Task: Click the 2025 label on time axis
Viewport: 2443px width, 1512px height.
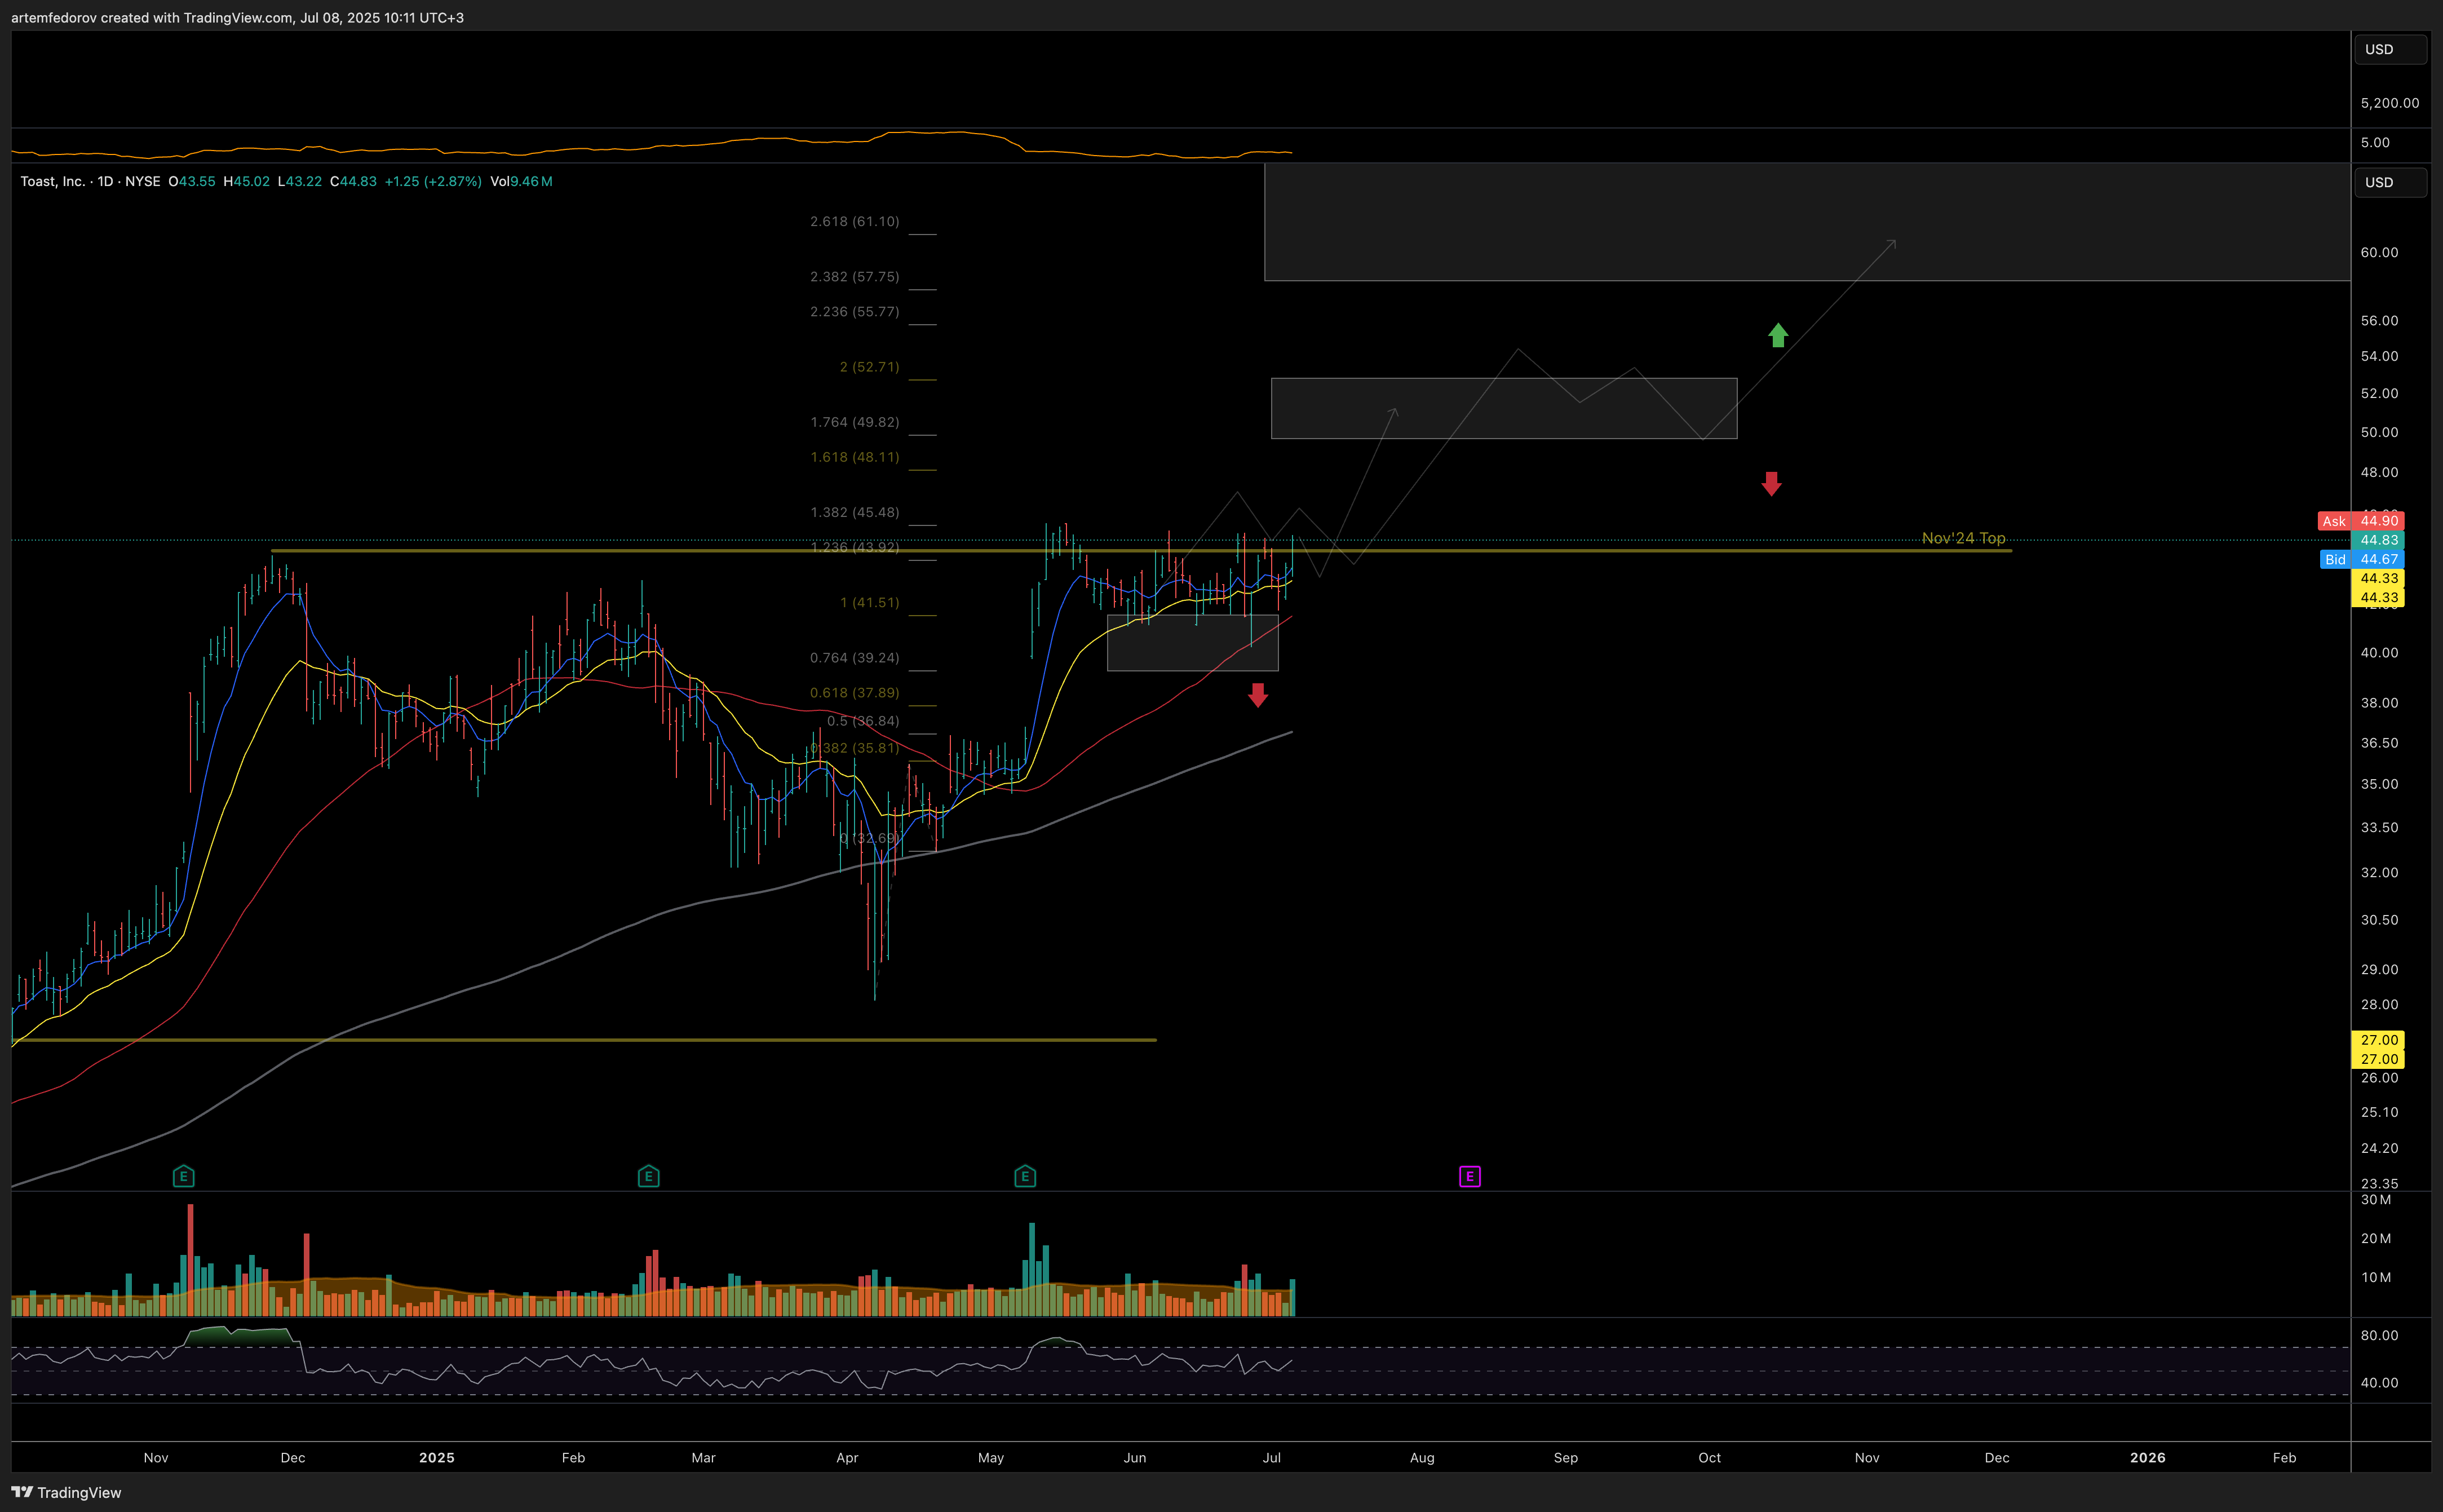Action: [437, 1457]
